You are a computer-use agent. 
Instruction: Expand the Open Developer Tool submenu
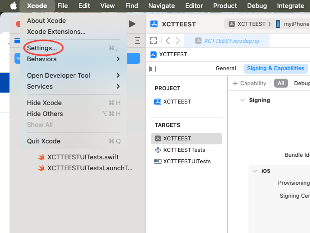tap(73, 76)
